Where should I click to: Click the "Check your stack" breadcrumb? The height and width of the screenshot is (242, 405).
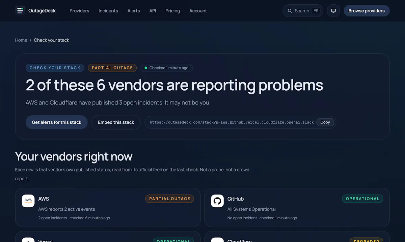click(51, 40)
